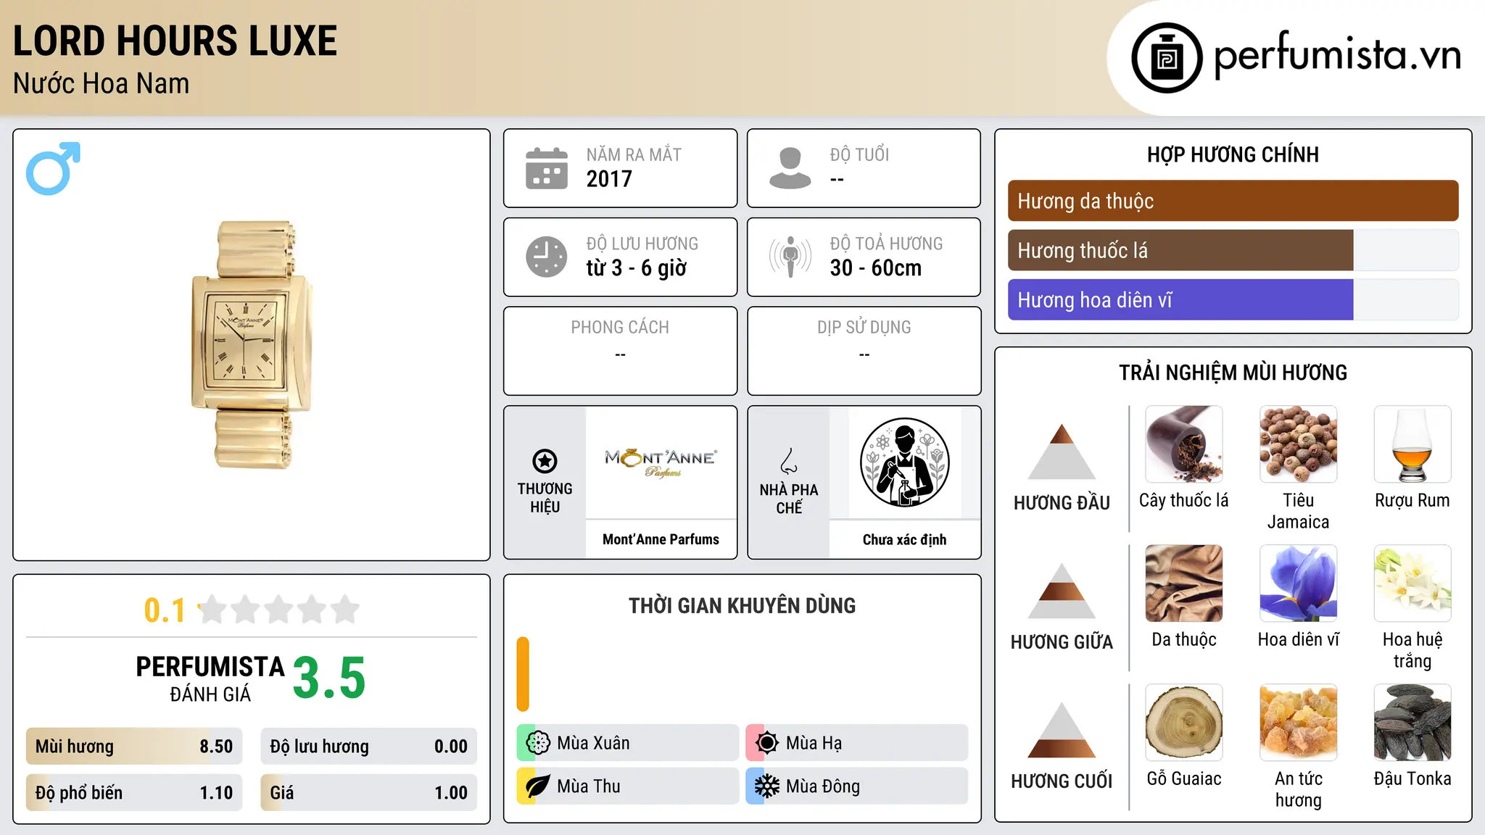Select the Đậu Tonka note image
The width and height of the screenshot is (1485, 835).
1412,723
